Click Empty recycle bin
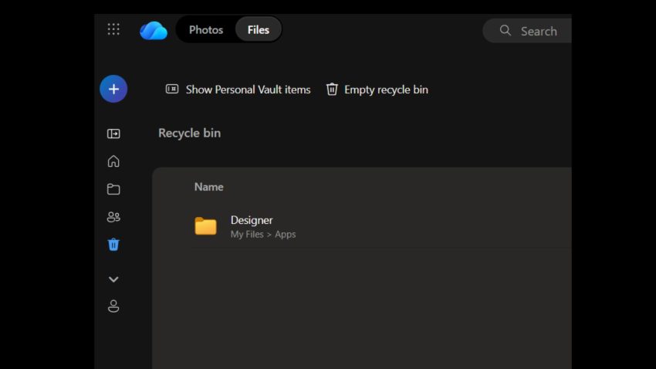The width and height of the screenshot is (656, 369). (x=377, y=90)
